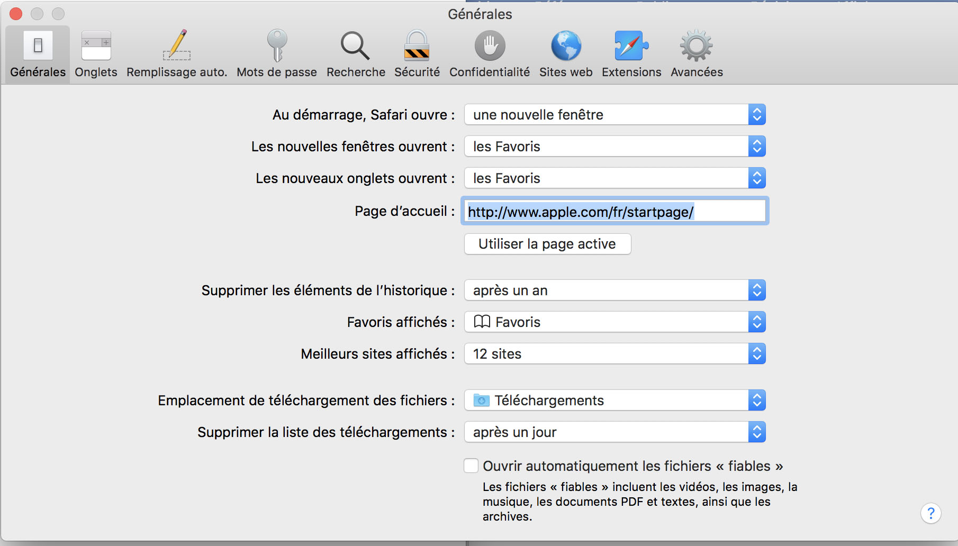Open the Recherche magnifying glass icon
958x546 pixels.
point(355,46)
